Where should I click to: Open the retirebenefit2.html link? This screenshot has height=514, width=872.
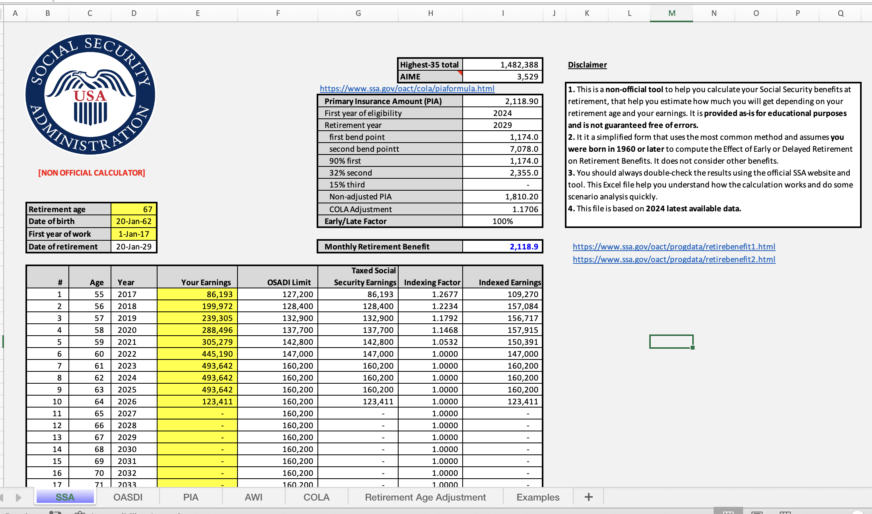tap(674, 259)
